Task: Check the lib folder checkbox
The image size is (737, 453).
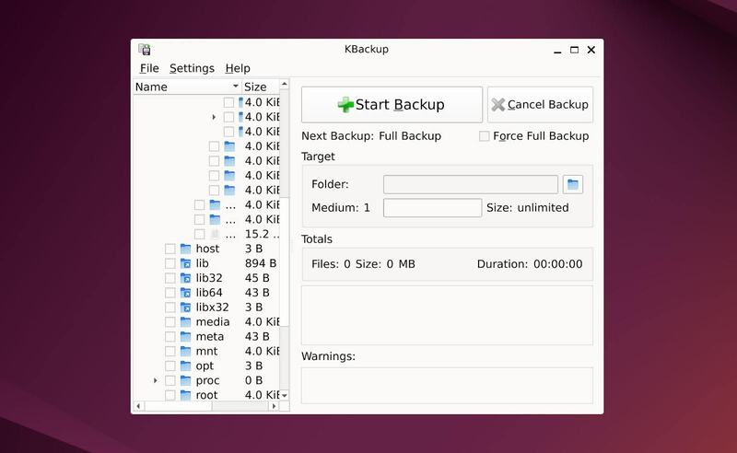Action: 170,263
